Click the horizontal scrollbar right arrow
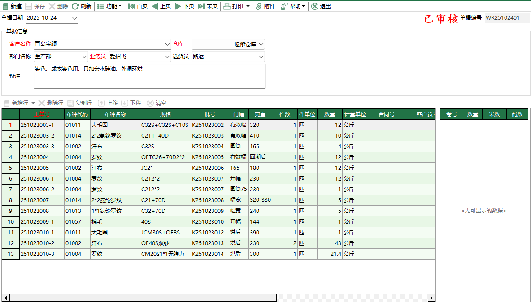The image size is (531, 303). (x=431, y=298)
